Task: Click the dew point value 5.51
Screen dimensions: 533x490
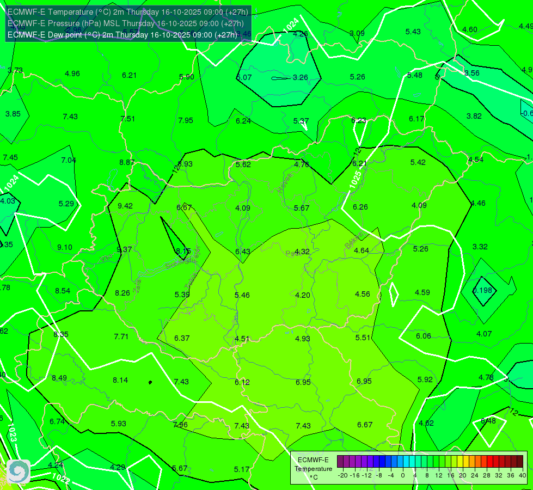Action: tap(363, 338)
